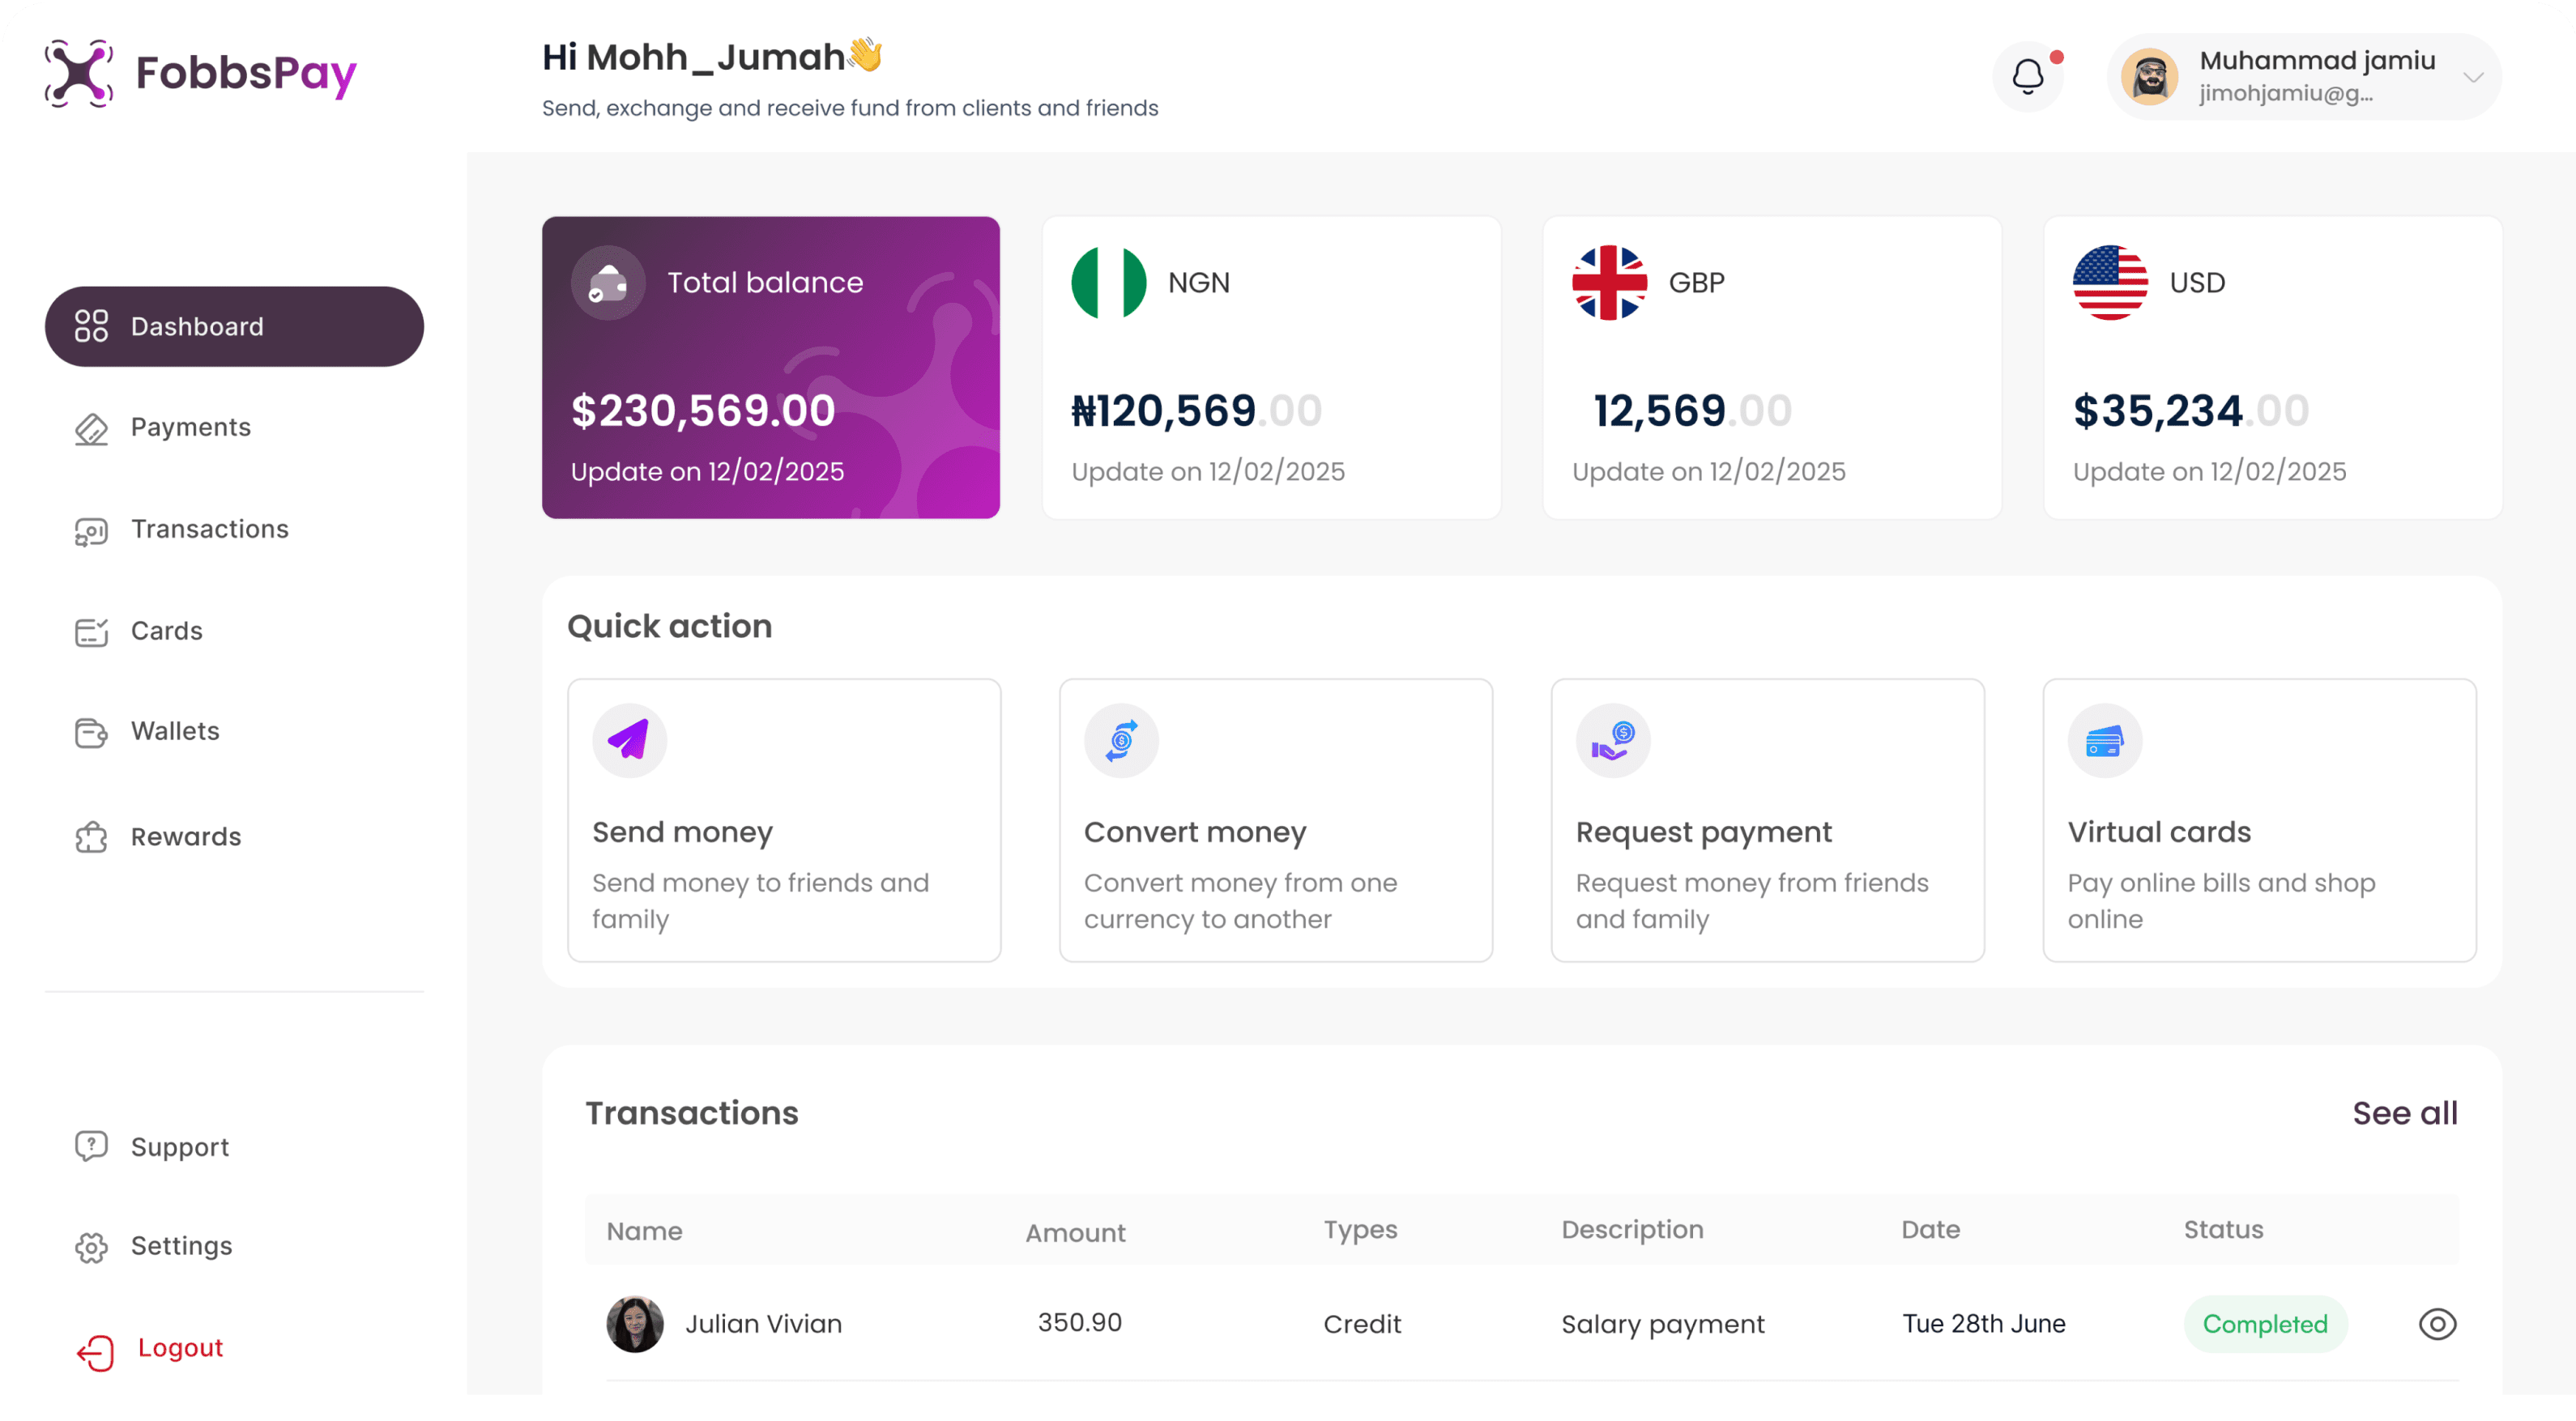Image resolution: width=2576 pixels, height=1421 pixels.
Task: Click the Request payment hand icon
Action: pyautogui.click(x=1612, y=741)
